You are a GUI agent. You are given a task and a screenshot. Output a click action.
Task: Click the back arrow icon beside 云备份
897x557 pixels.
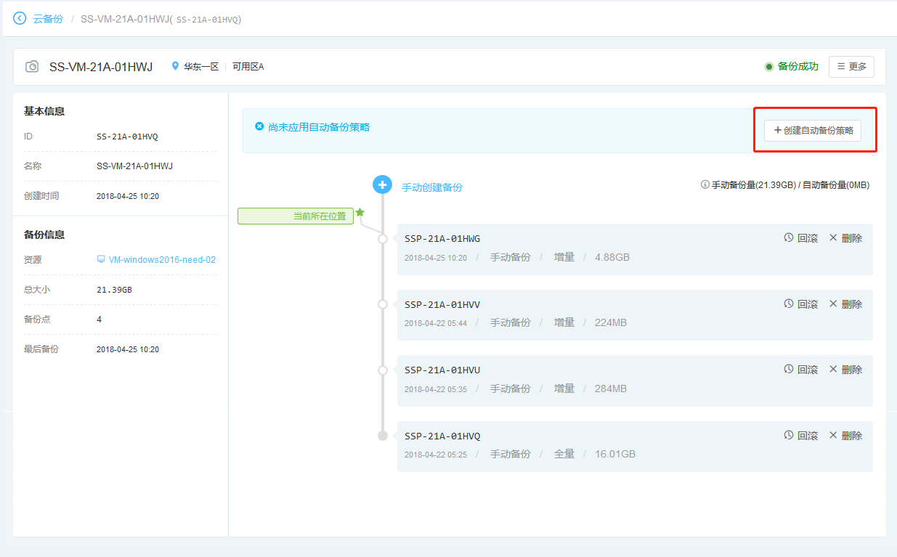tap(20, 18)
